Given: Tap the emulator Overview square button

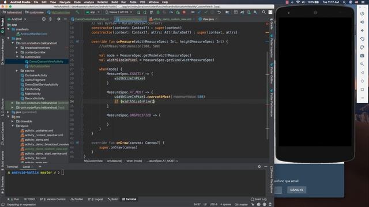Looking at the screenshot, I should pyautogui.click(x=362, y=90).
